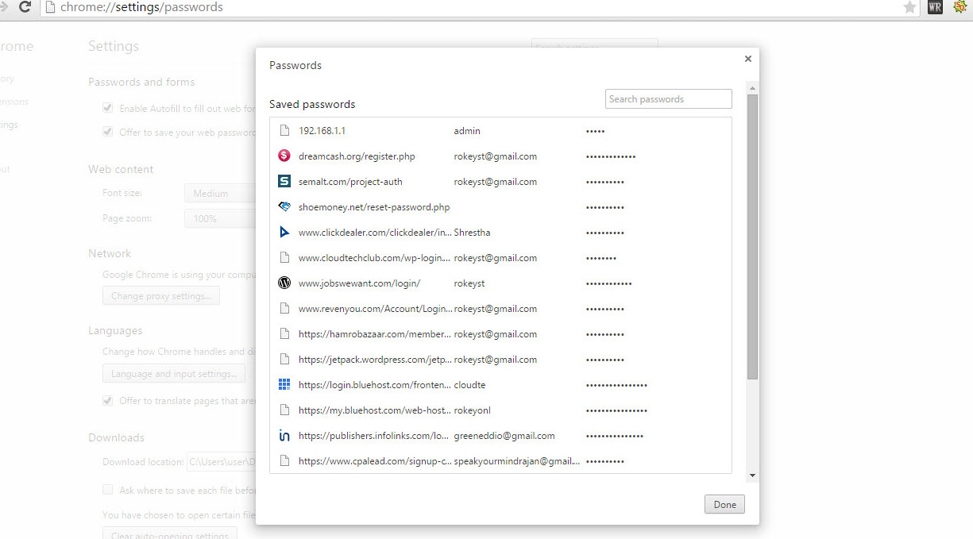This screenshot has width=973, height=539.
Task: Click the shoemoney.net site favicon
Action: click(284, 207)
